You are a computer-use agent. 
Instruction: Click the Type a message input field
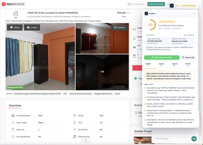(172, 138)
